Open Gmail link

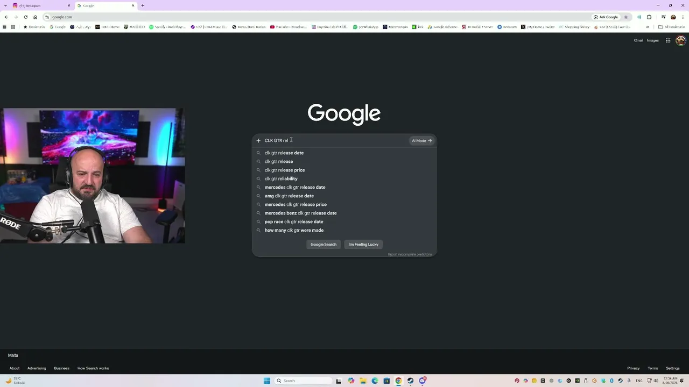[x=638, y=40]
